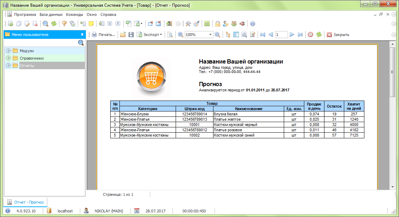The image size is (399, 217).
Task: Click the expand all down-chevrons icon
Action: pos(110,24)
